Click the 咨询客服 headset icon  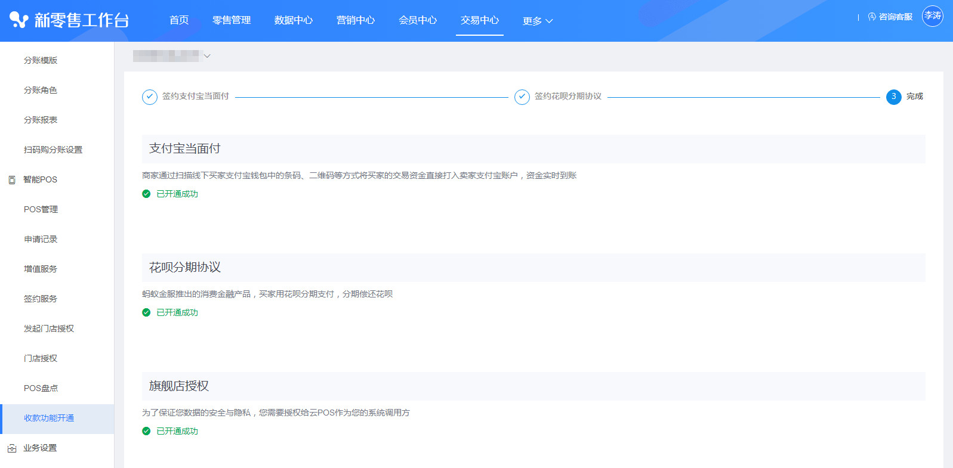[x=872, y=17]
